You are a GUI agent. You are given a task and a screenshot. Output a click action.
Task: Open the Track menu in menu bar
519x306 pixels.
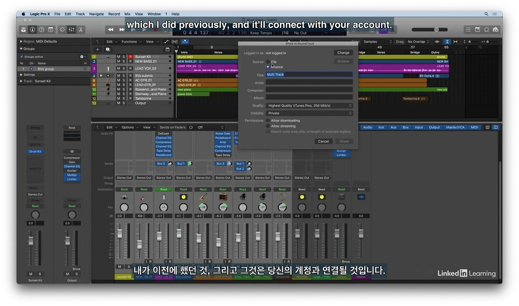pyautogui.click(x=80, y=14)
